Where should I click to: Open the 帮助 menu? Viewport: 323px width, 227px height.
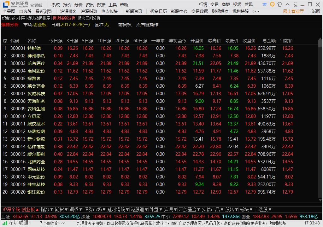(124, 4)
